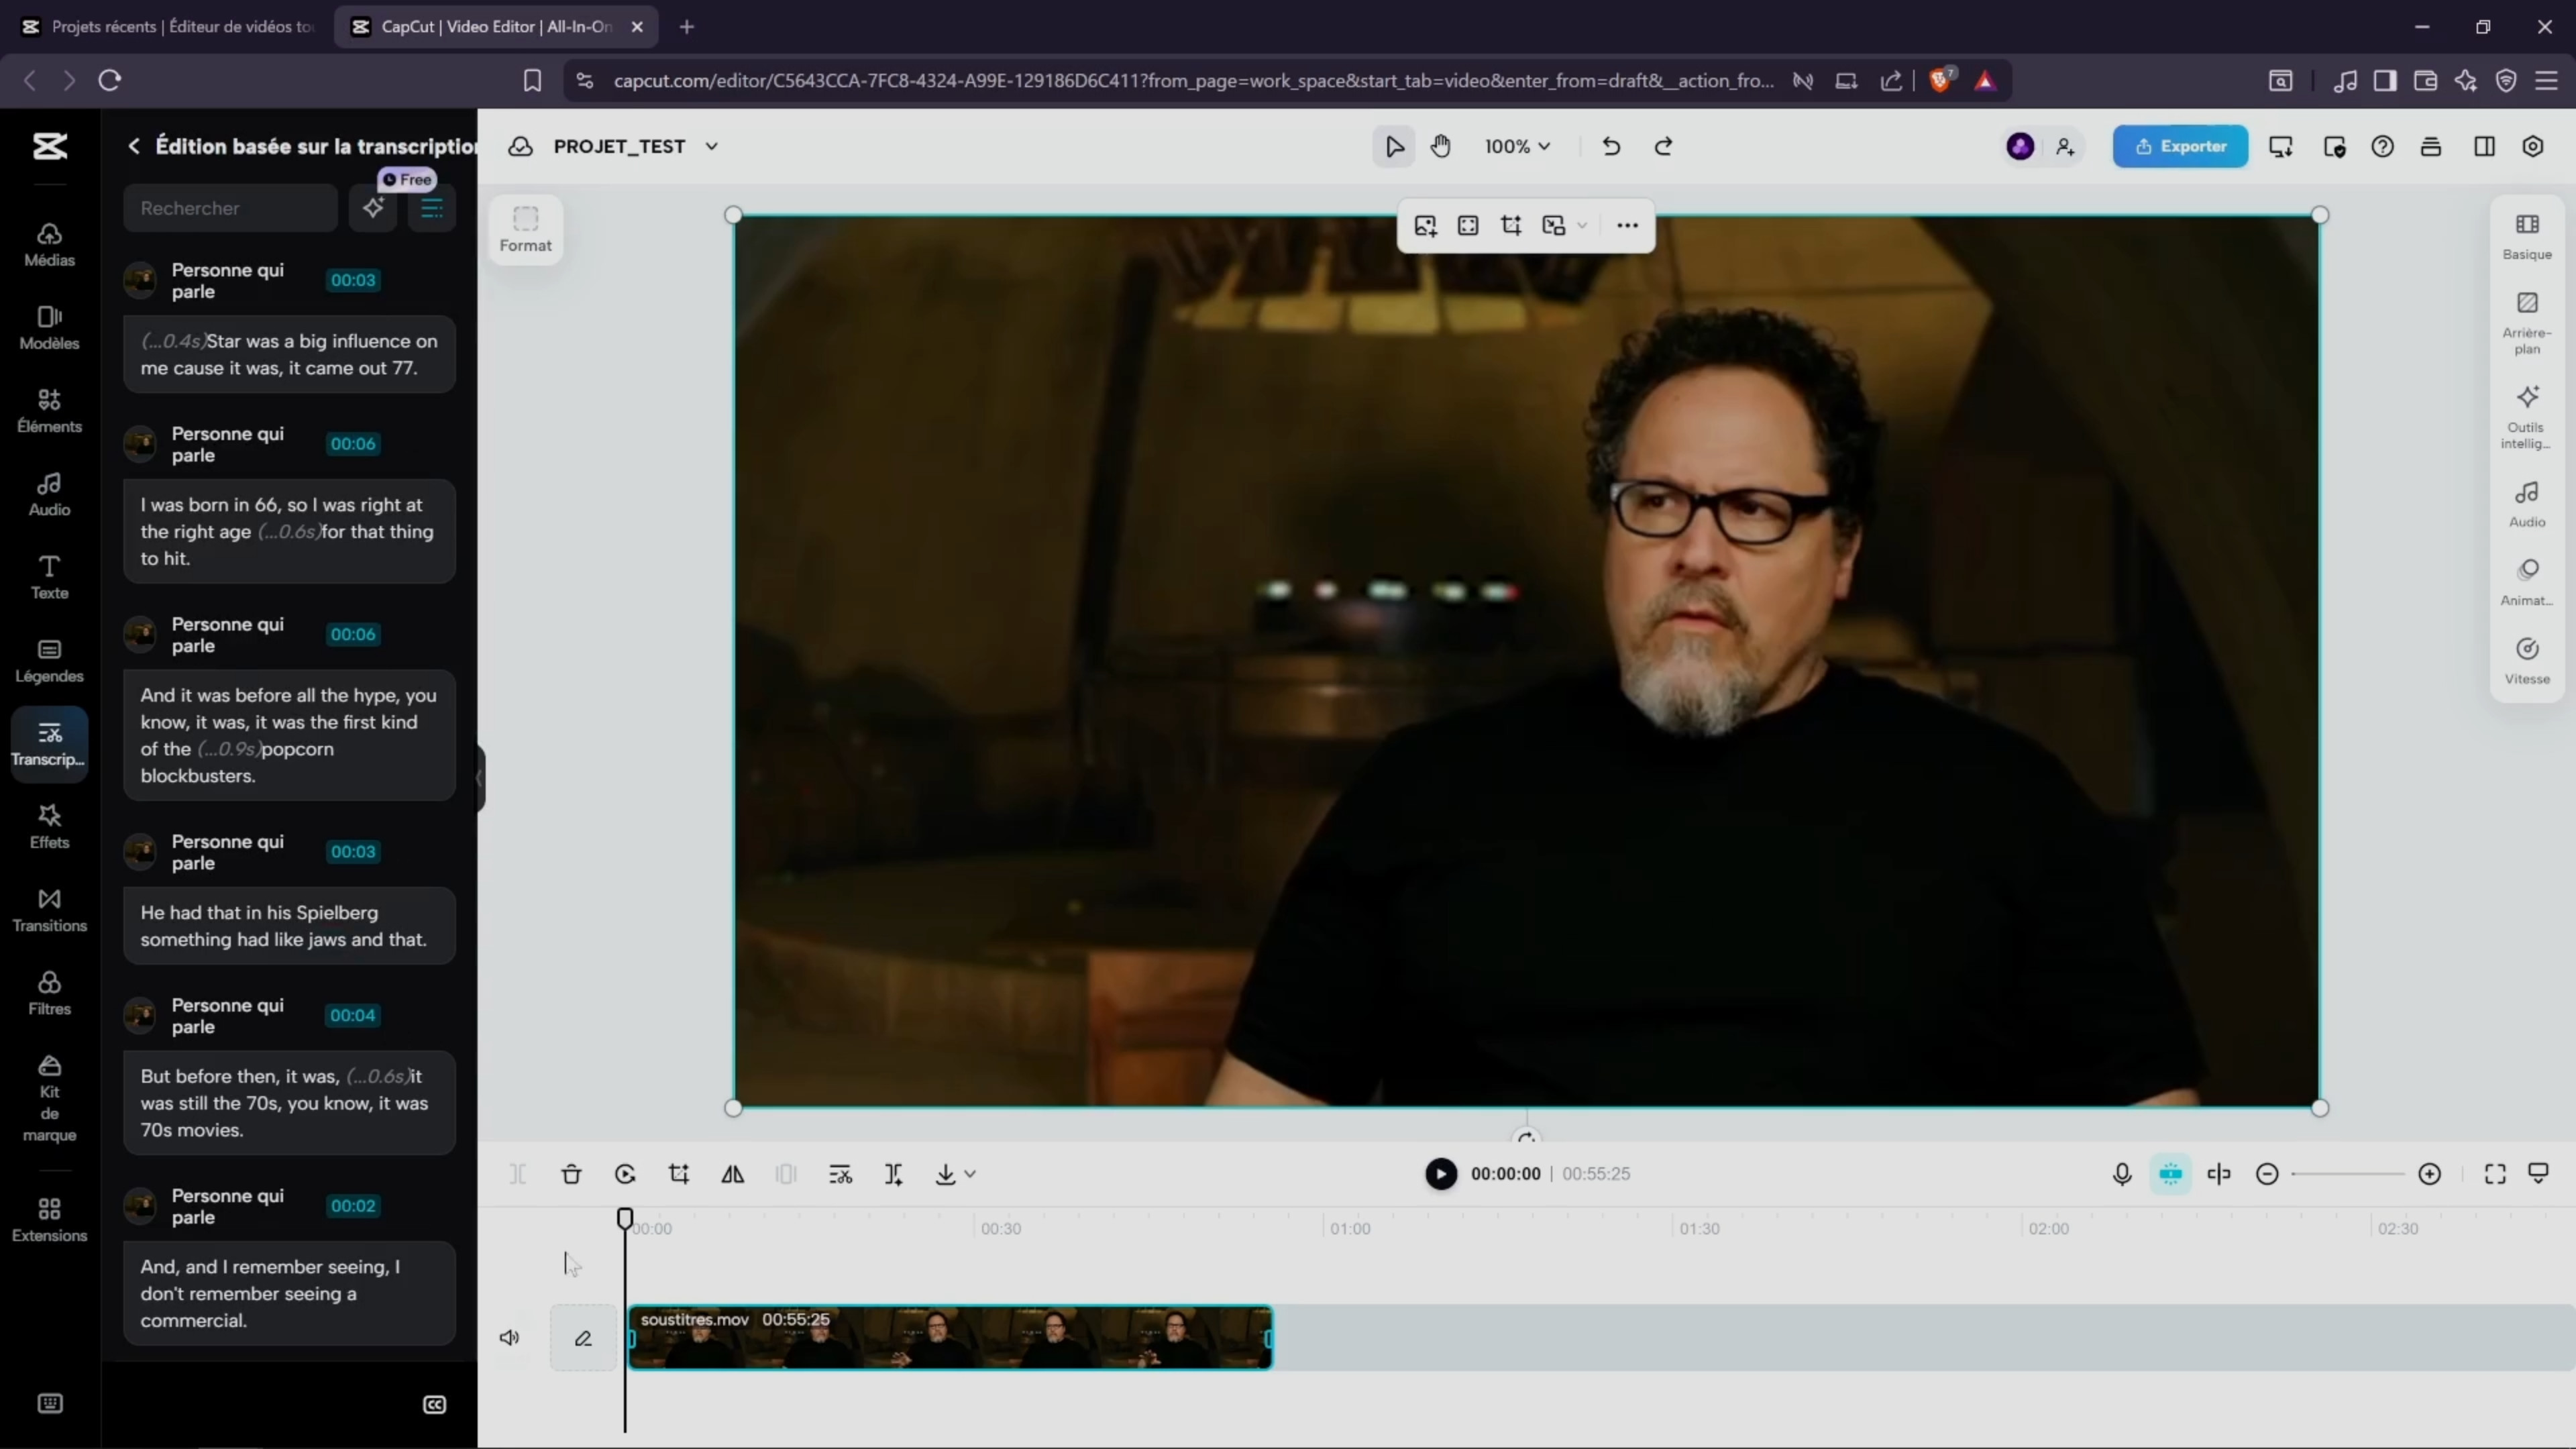Expand the download options arrow in the timeline toolbar
2576x1449 pixels.
[969, 1174]
